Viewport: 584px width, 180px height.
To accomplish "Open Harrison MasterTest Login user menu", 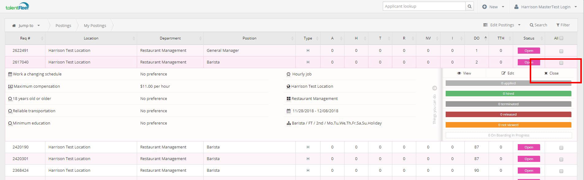I will (546, 7).
